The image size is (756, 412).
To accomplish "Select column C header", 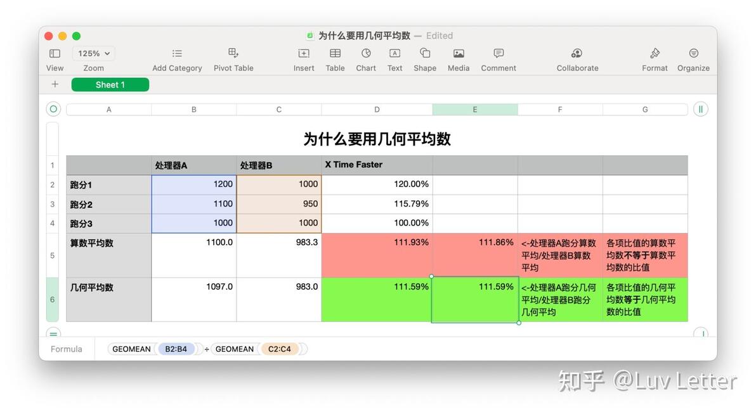I will point(278,110).
